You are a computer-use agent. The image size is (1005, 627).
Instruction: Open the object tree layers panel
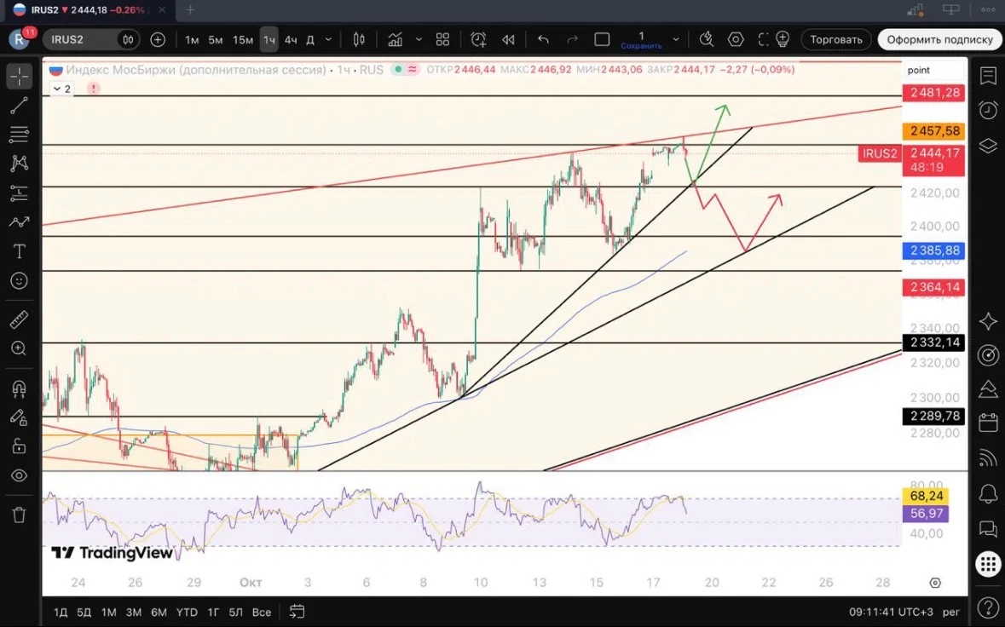(988, 146)
